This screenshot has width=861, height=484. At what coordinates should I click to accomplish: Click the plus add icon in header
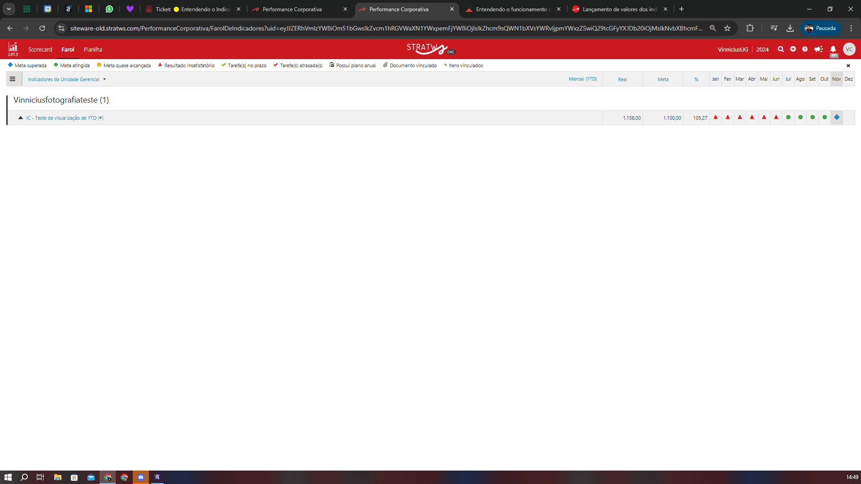pos(793,49)
